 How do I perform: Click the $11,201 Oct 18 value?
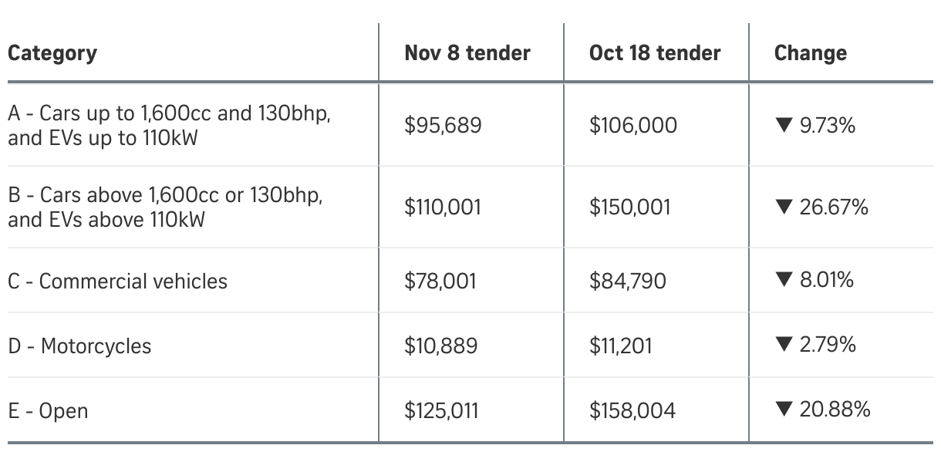pyautogui.click(x=621, y=346)
